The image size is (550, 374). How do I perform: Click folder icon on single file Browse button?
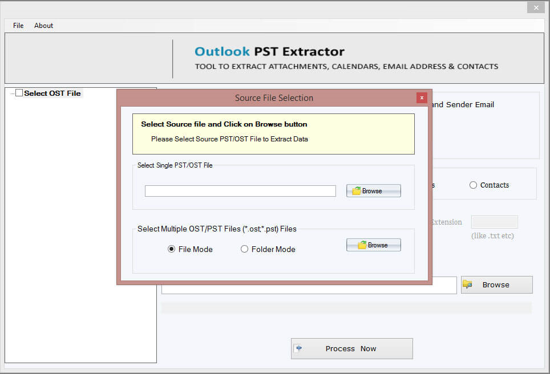click(x=357, y=190)
